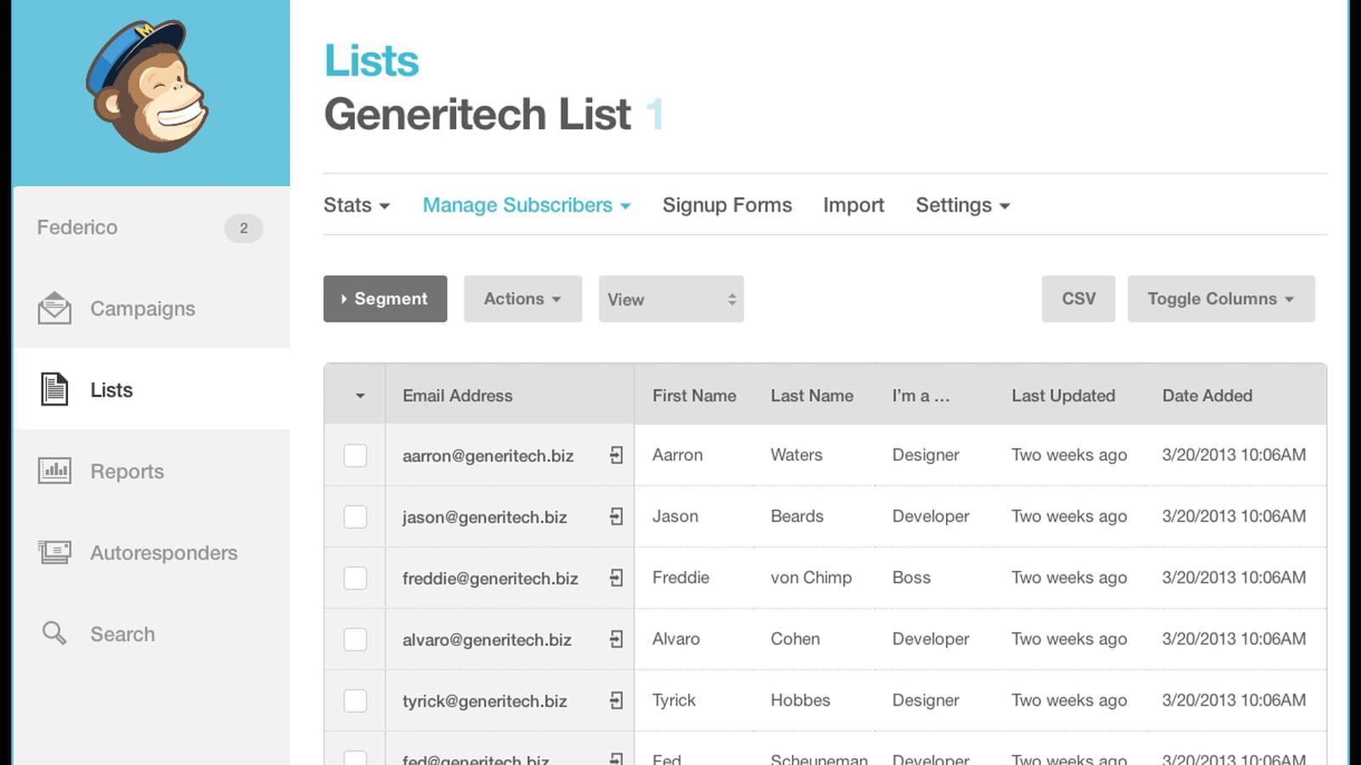
Task: Click the Reports chart icon
Action: click(54, 470)
